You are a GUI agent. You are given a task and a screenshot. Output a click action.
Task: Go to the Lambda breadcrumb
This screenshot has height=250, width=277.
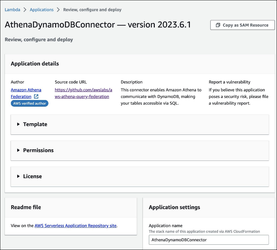point(12,10)
